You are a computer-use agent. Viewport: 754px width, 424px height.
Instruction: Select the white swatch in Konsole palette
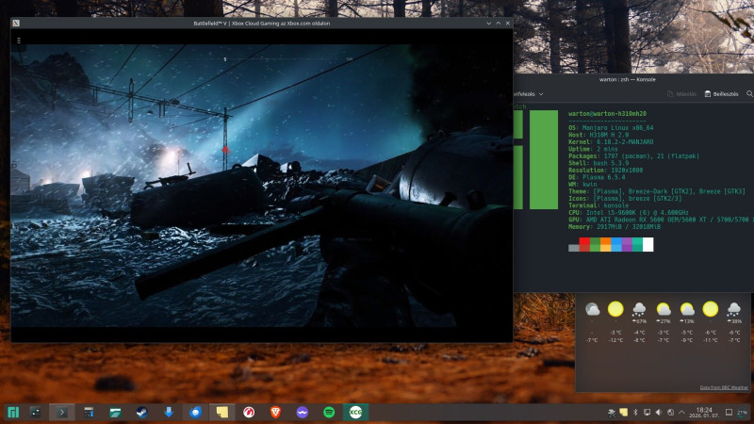pyautogui.click(x=647, y=245)
